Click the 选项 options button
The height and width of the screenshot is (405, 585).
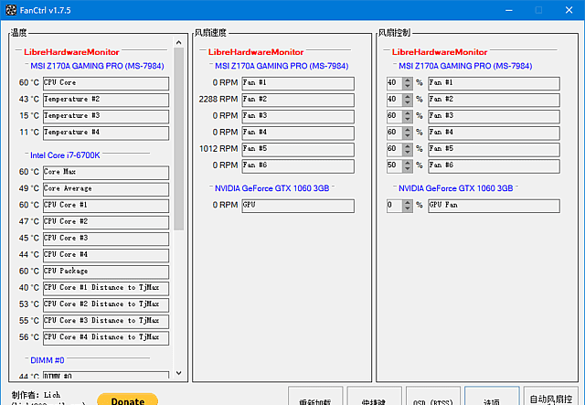pos(492,397)
